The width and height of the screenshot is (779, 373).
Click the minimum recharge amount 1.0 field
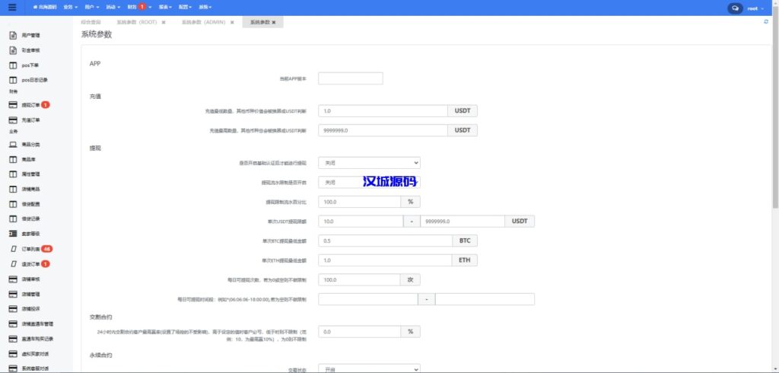[383, 111]
